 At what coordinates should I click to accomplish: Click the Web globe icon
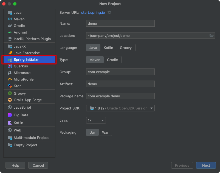pos(10,130)
